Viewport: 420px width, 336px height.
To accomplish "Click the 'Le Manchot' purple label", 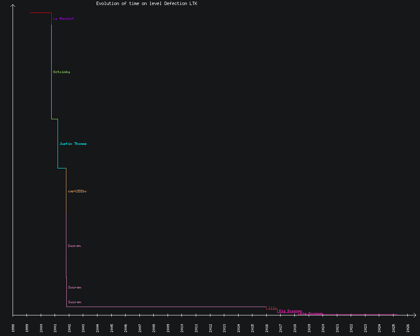I will (63, 19).
